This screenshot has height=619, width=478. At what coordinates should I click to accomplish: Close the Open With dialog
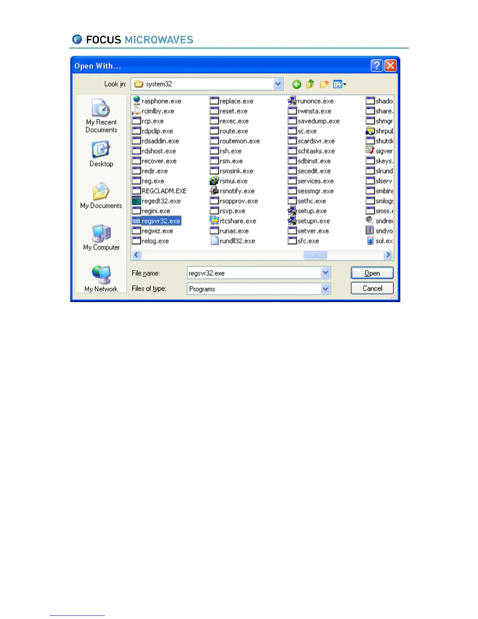click(391, 66)
